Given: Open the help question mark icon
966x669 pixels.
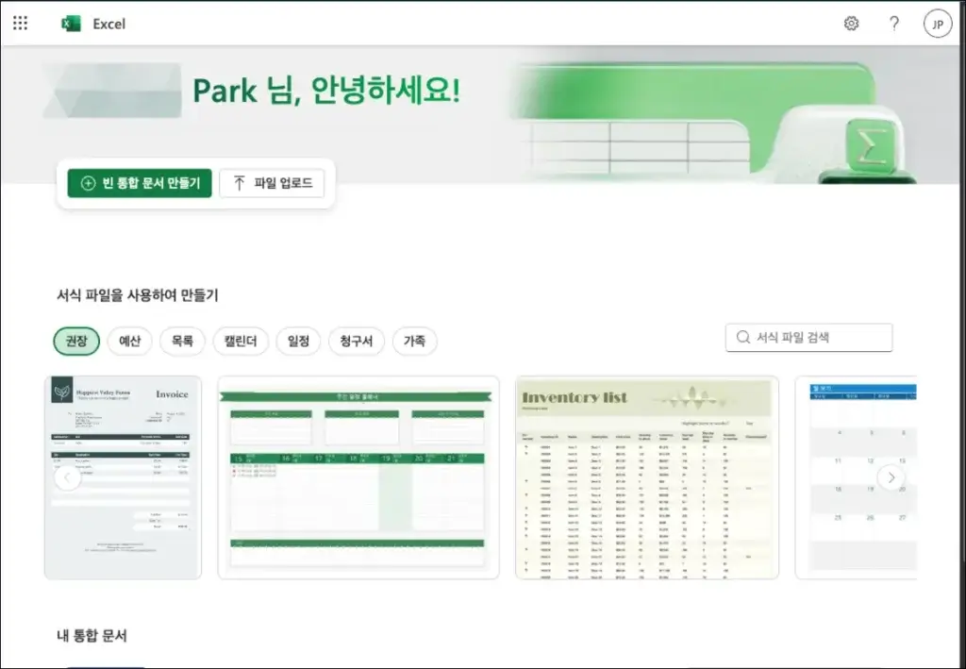Looking at the screenshot, I should click(x=894, y=24).
